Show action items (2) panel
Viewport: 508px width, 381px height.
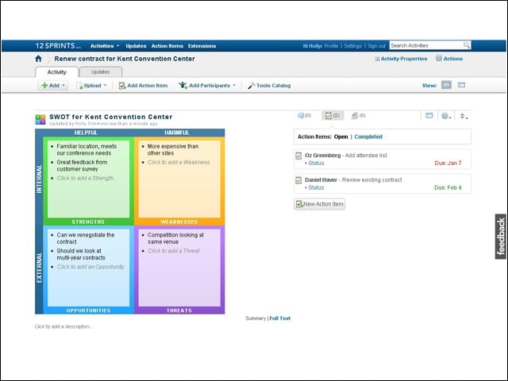coord(333,115)
